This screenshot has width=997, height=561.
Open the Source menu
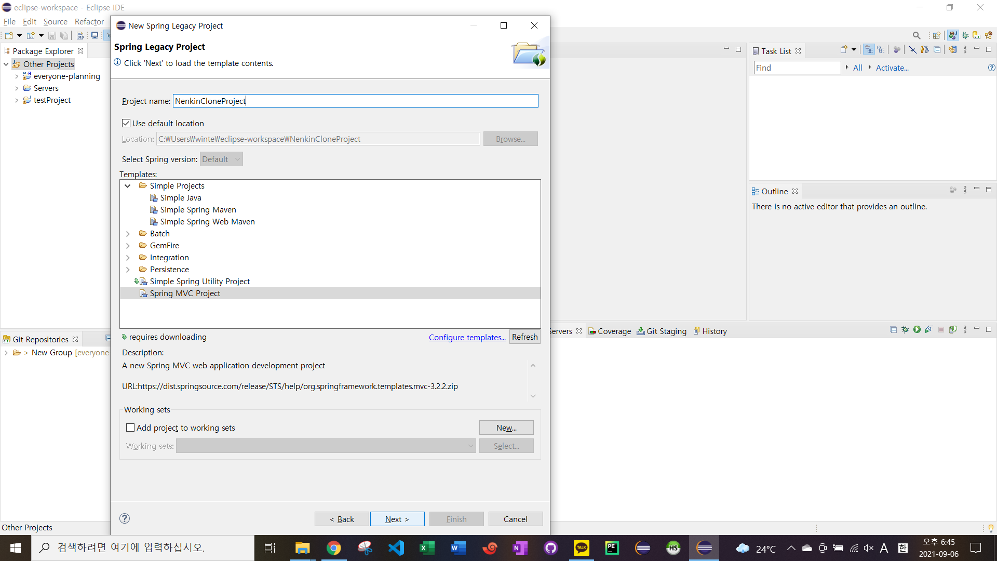point(55,22)
